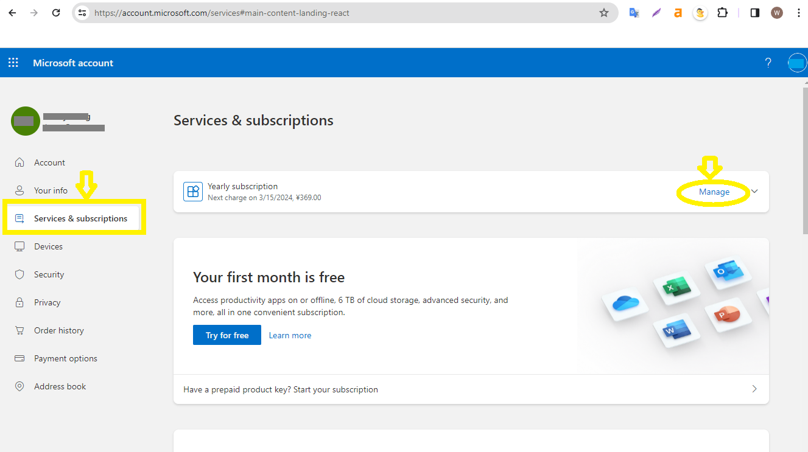
Task: Open the Chrome three-dot menu
Action: [799, 13]
